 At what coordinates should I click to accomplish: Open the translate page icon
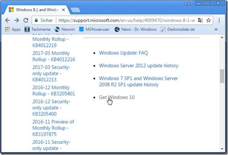tap(200, 20)
